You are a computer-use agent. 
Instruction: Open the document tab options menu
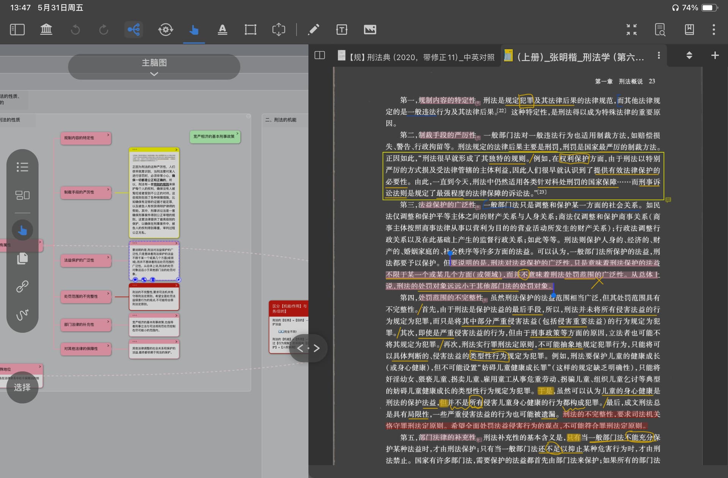pyautogui.click(x=659, y=55)
